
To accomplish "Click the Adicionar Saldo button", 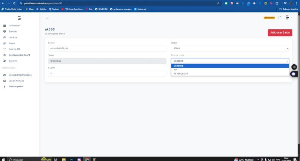I will tap(280, 33).
